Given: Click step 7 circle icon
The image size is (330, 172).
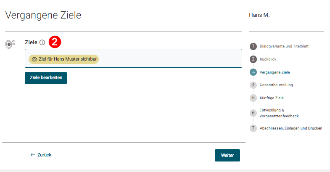Looking at the screenshot, I should click(253, 128).
